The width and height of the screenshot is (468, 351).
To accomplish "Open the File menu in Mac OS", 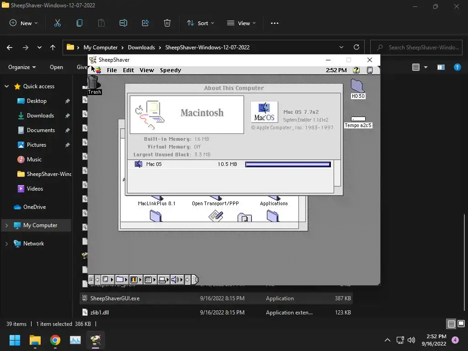I will (112, 70).
